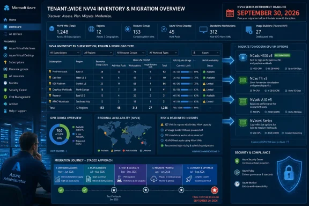The height and width of the screenshot is (206, 309).
Task: Click the Advisor cloud icon
Action: pos(5,104)
